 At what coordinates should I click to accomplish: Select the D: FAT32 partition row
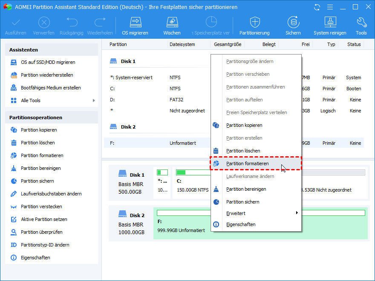(234, 100)
